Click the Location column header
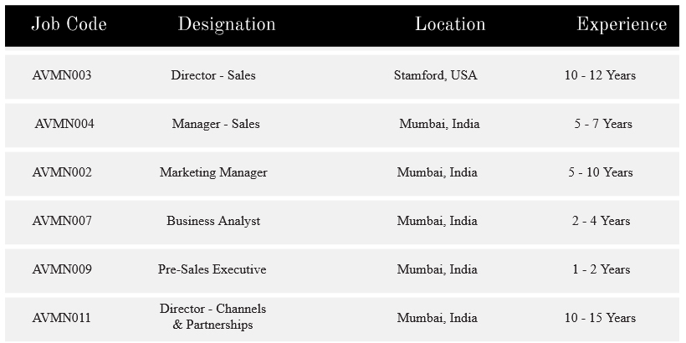 point(450,24)
